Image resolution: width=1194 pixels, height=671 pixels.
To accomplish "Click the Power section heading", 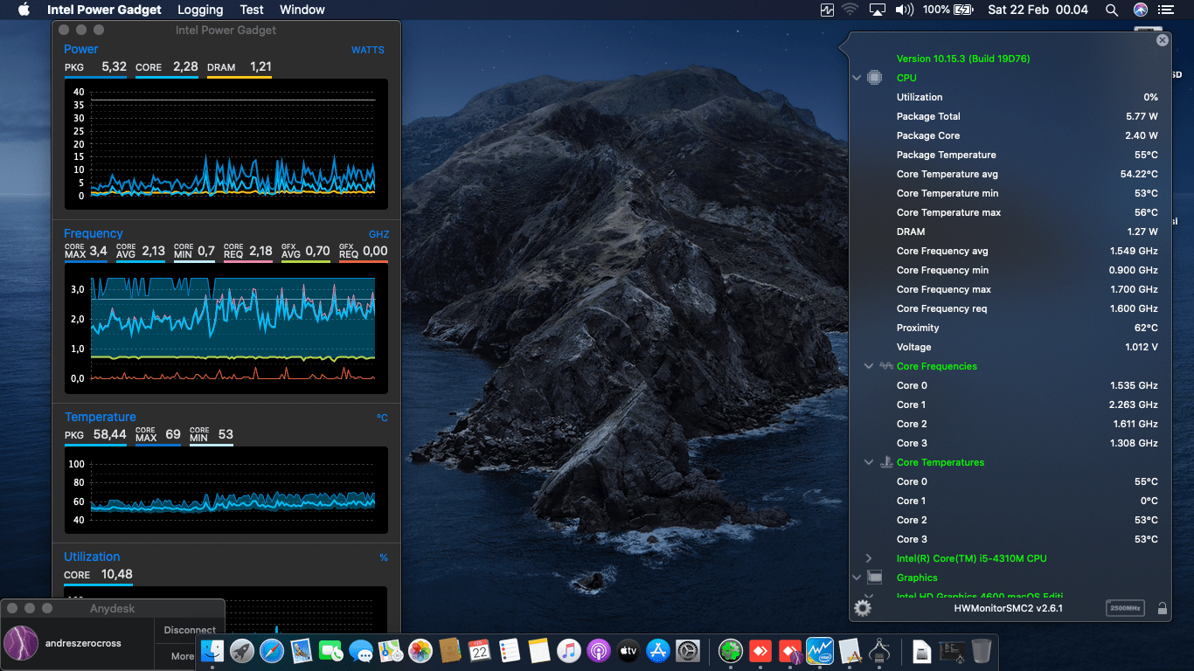I will point(80,49).
